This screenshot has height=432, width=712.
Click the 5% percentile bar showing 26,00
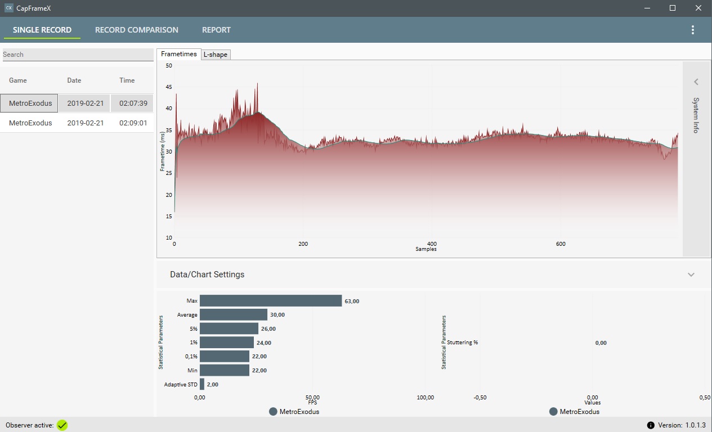click(229, 328)
